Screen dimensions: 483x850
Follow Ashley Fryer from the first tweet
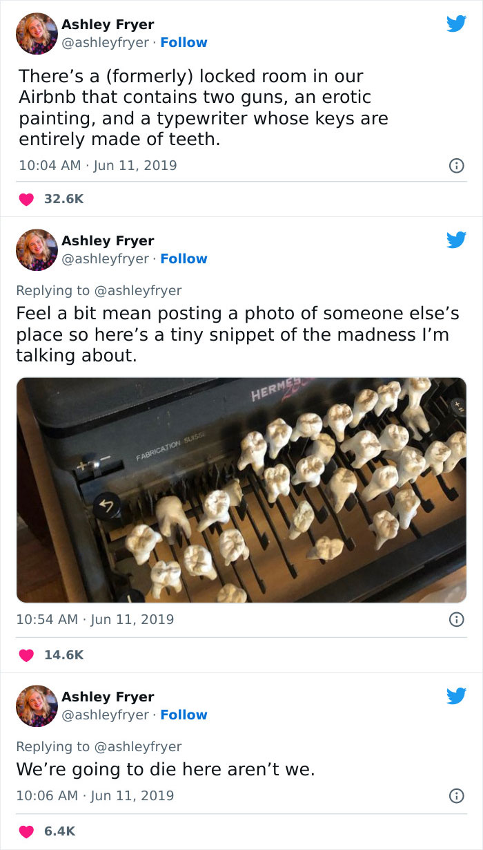coord(184,42)
